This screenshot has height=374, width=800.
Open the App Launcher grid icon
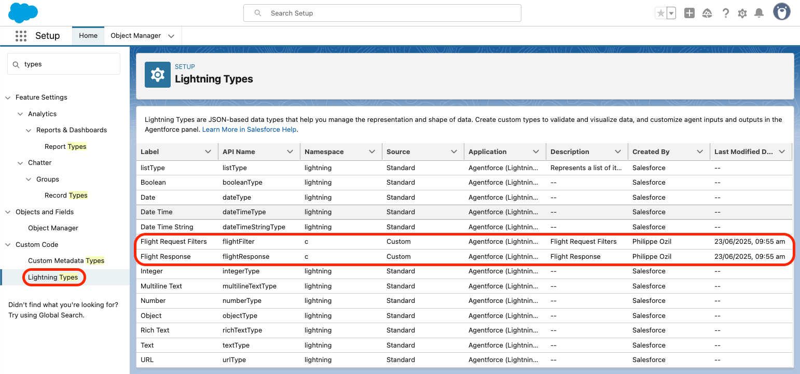pyautogui.click(x=21, y=36)
